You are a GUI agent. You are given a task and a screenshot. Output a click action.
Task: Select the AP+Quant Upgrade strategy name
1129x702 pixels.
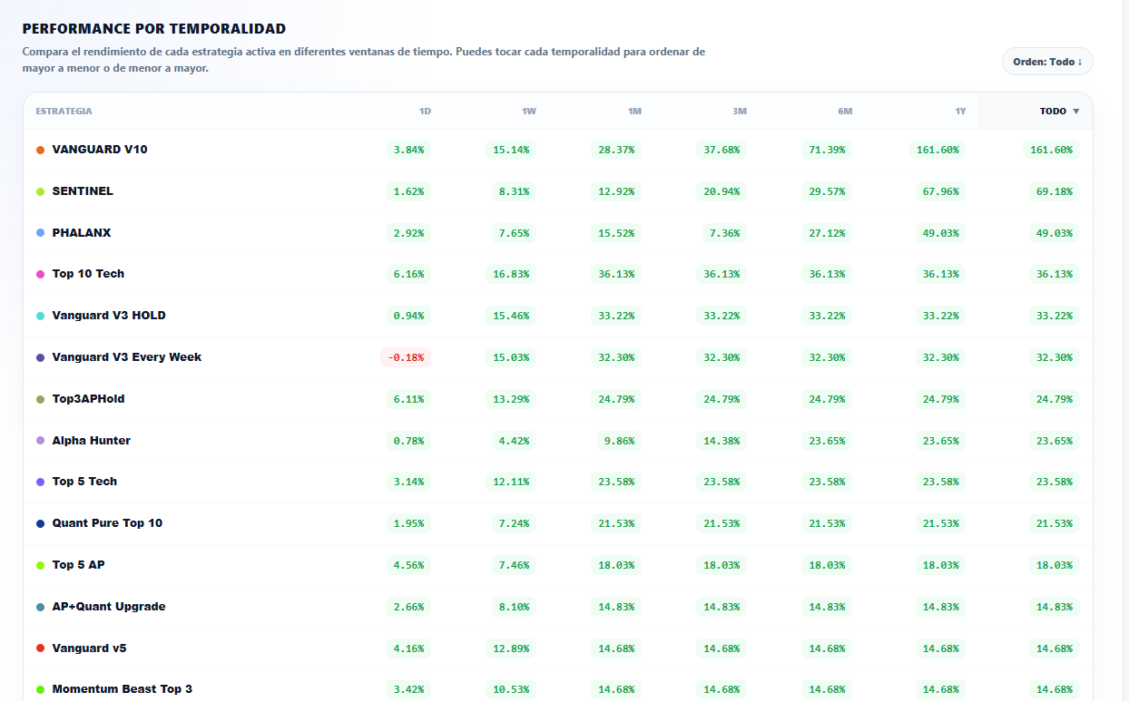point(109,606)
